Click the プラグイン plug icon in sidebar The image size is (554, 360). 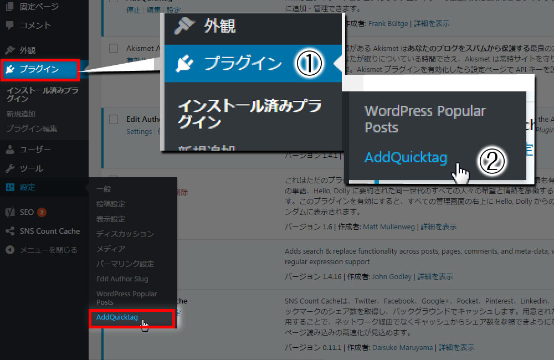[x=10, y=69]
